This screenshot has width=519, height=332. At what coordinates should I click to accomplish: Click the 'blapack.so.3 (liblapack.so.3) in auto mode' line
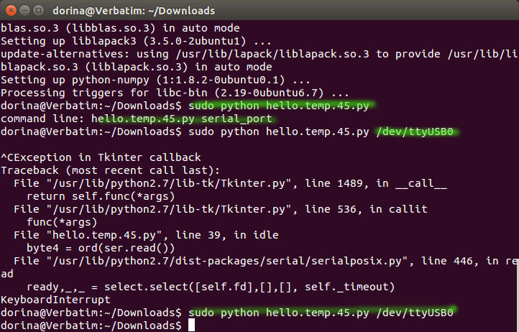[x=137, y=67]
